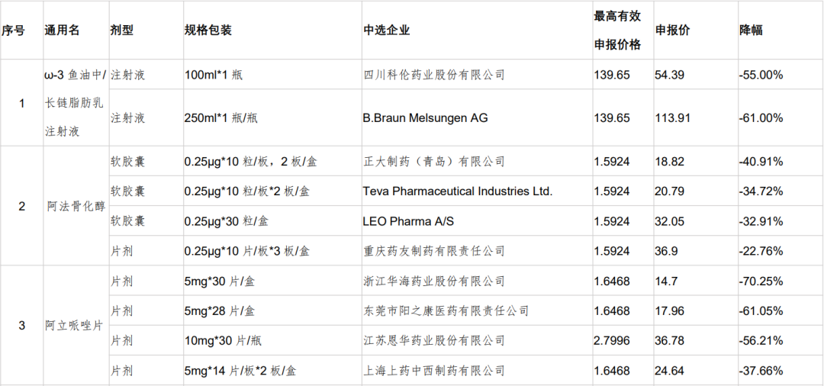Select the 最高有效申报价格 header cell

(x=618, y=31)
